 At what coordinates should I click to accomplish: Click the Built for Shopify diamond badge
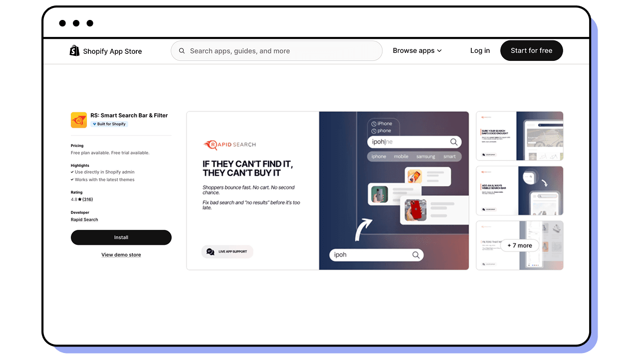[109, 124]
